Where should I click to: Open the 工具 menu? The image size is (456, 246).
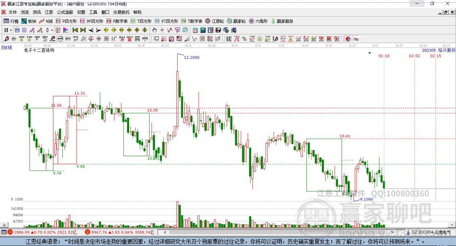point(93,12)
